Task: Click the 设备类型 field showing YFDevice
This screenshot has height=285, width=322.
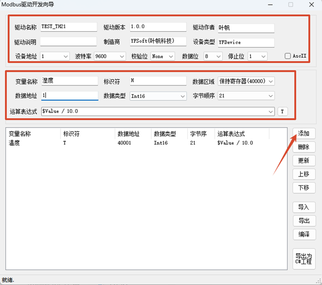Action: coord(246,43)
